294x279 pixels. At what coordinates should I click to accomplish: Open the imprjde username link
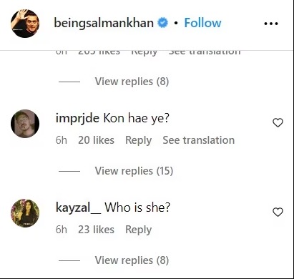tap(77, 118)
